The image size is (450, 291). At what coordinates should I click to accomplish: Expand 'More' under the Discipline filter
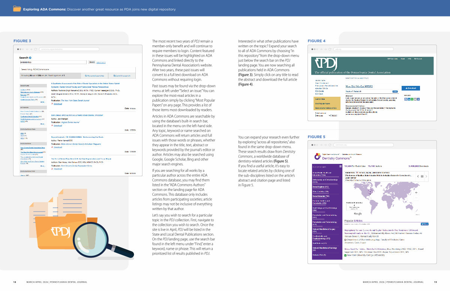[x=42, y=102]
